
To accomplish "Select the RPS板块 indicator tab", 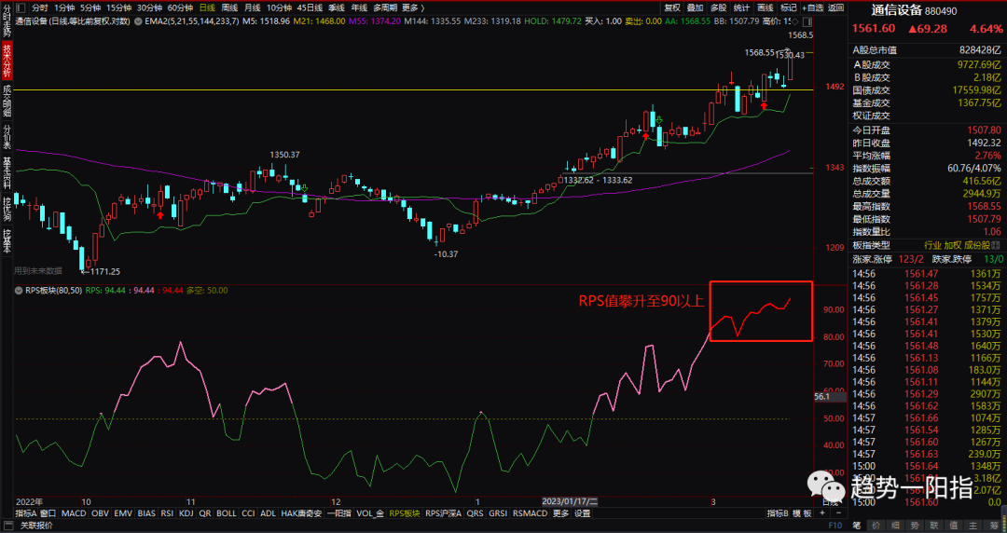I will (x=405, y=513).
